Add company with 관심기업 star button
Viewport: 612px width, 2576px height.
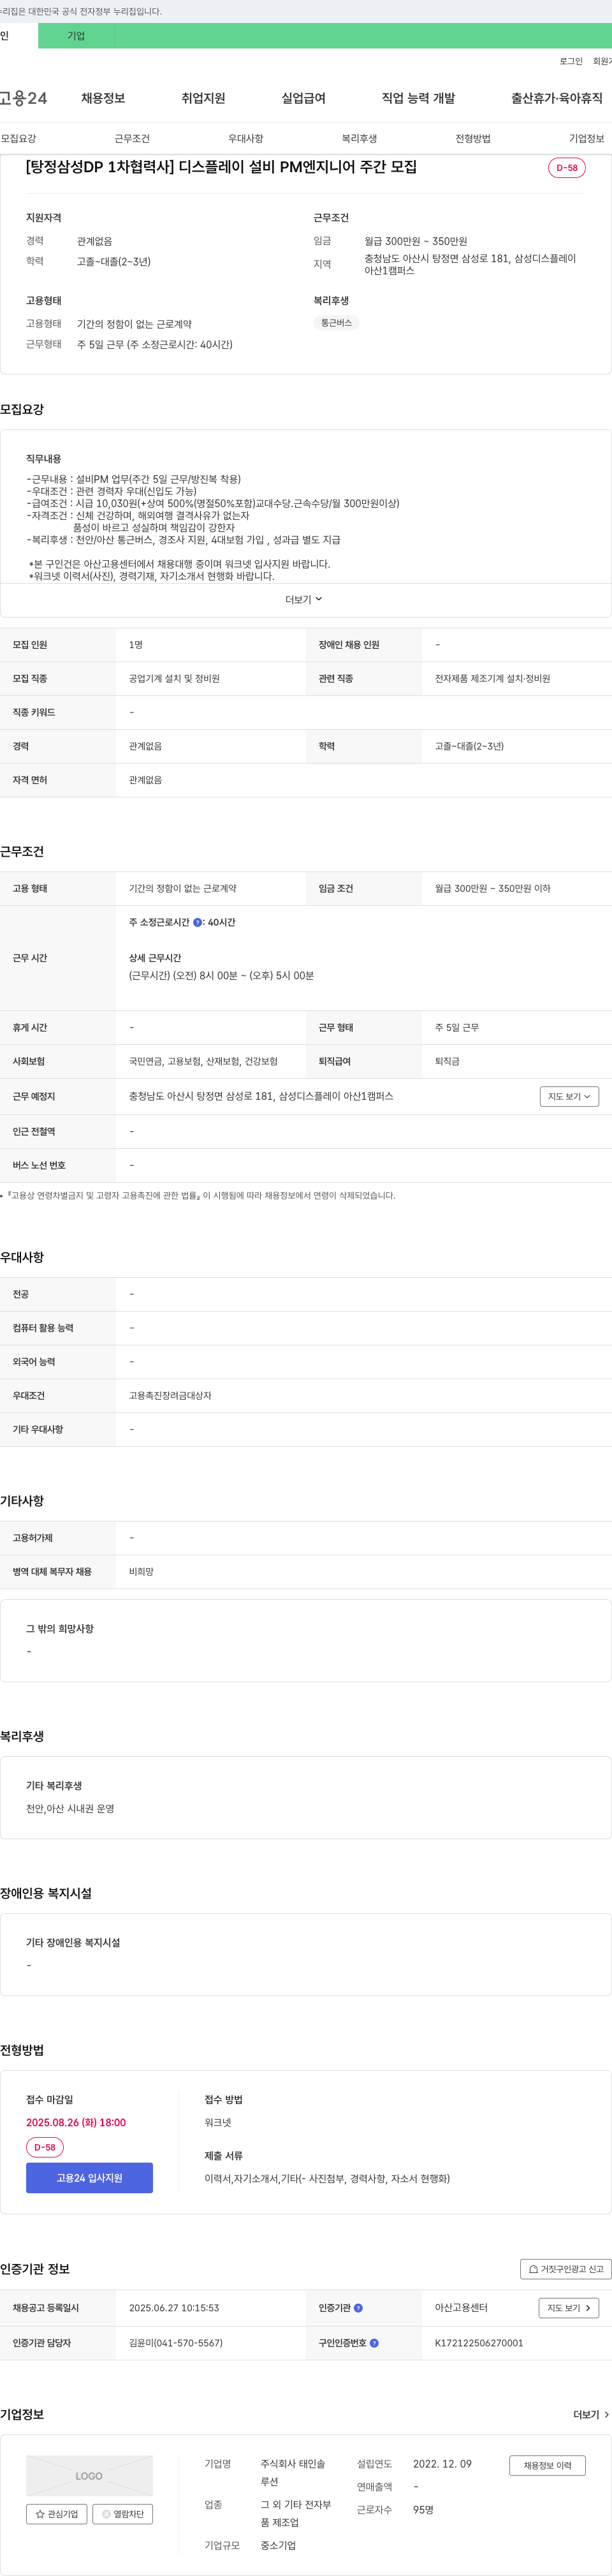click(57, 2513)
